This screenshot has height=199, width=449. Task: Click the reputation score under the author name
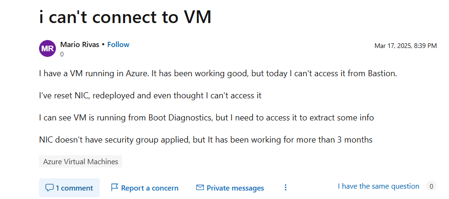click(x=62, y=54)
